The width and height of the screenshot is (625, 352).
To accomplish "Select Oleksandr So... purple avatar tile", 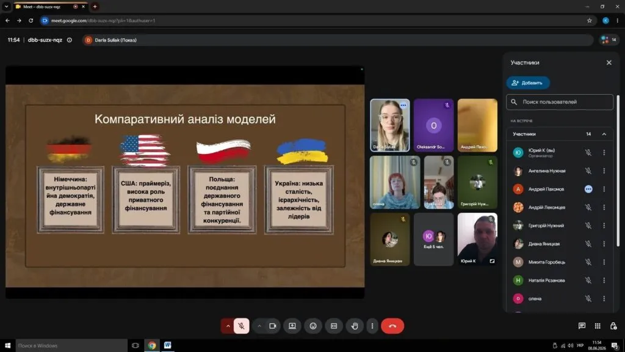I will (434, 125).
